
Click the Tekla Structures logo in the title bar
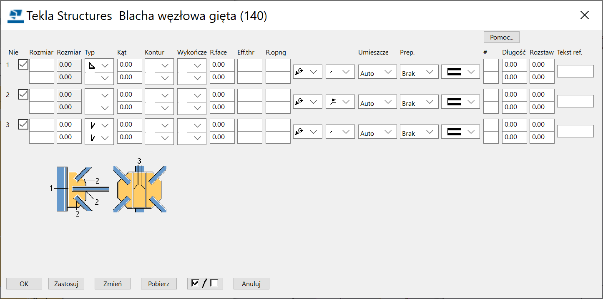(15, 15)
